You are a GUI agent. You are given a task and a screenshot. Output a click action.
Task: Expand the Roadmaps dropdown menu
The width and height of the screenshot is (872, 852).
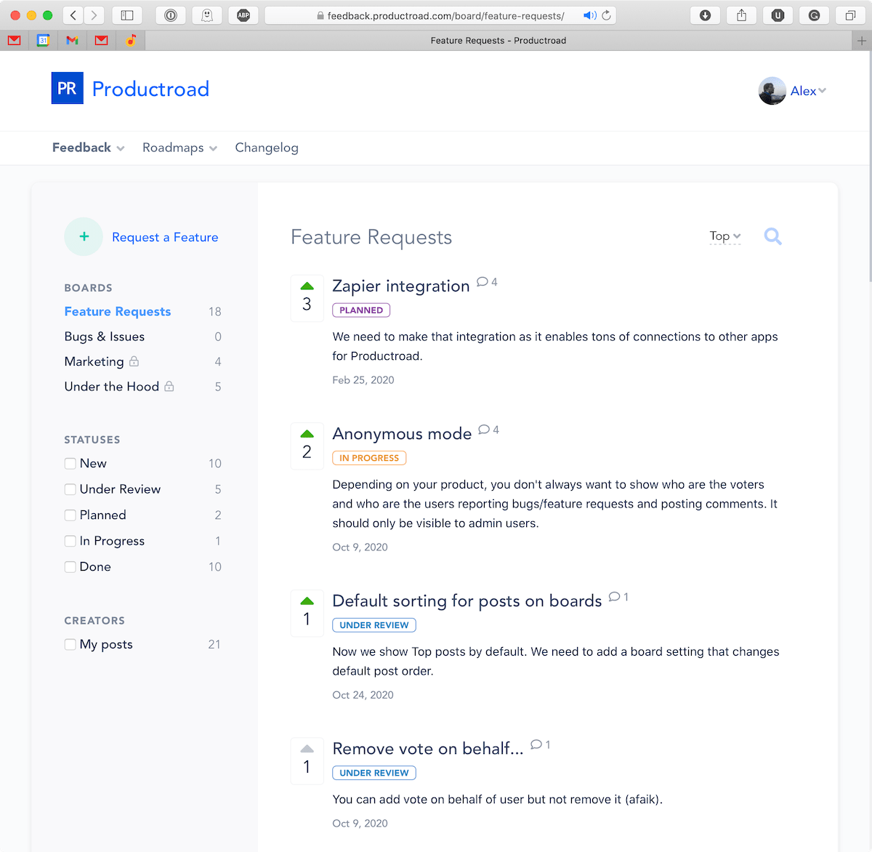tap(179, 148)
